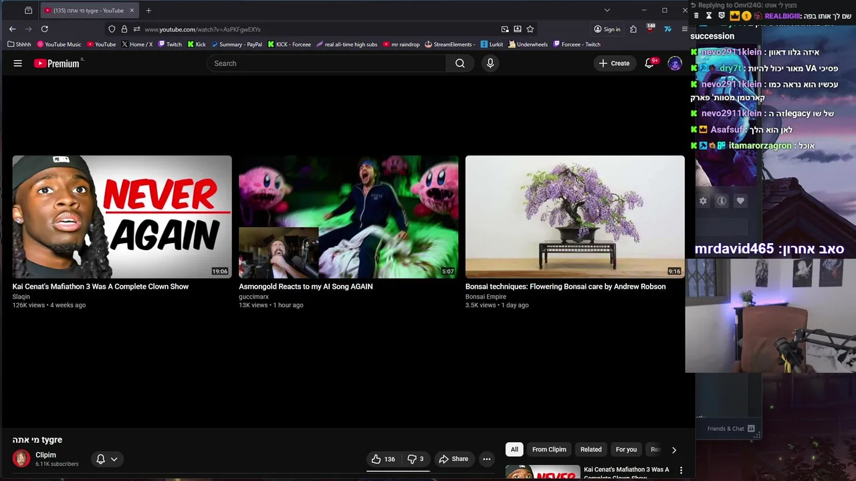Close the tygre YouTube tab
Image resolution: width=856 pixels, height=481 pixels.
pos(132,11)
